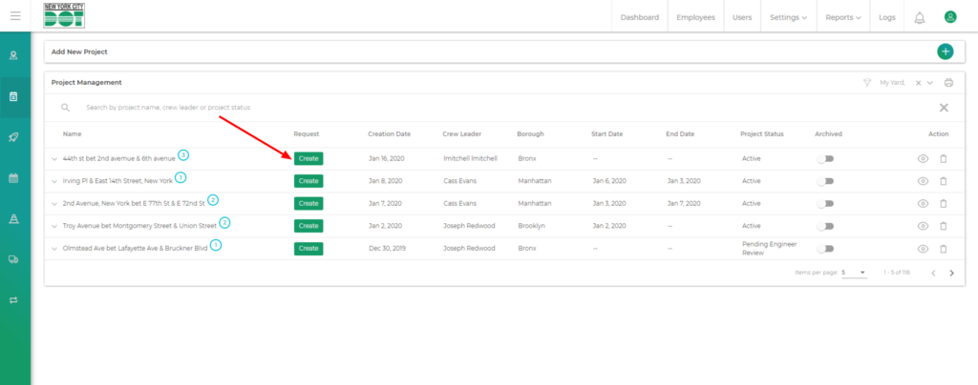The width and height of the screenshot is (978, 385).
Task: Click green plus to add new project
Action: 945,51
